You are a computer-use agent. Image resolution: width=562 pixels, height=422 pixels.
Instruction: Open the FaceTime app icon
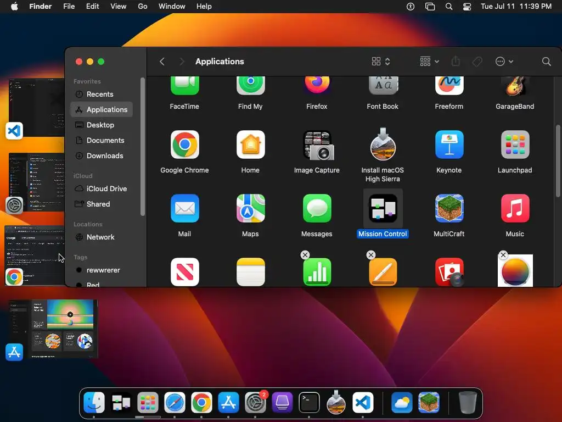(x=184, y=85)
